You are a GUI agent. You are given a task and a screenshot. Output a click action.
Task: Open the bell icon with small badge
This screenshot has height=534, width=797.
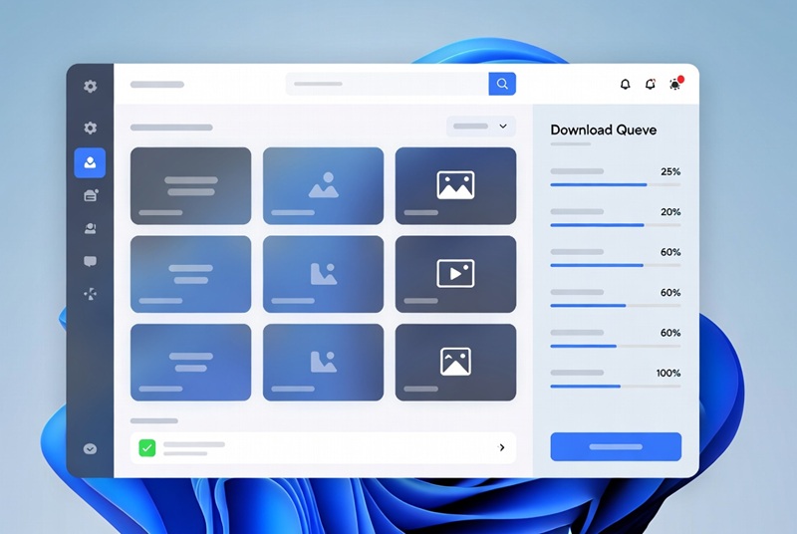[651, 85]
